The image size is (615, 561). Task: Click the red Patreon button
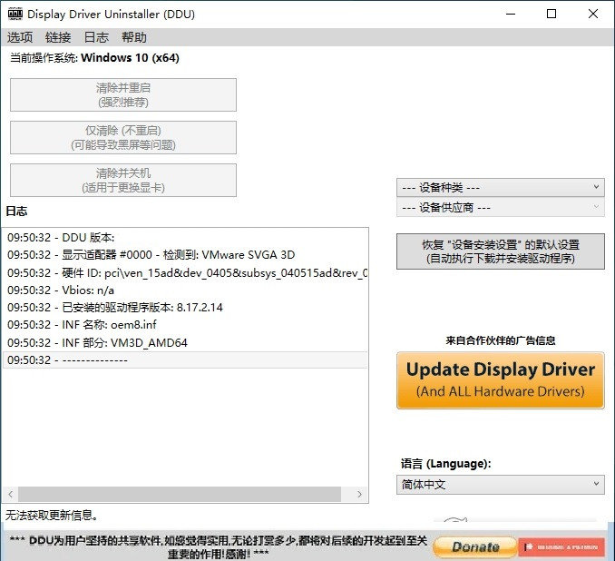click(x=561, y=546)
